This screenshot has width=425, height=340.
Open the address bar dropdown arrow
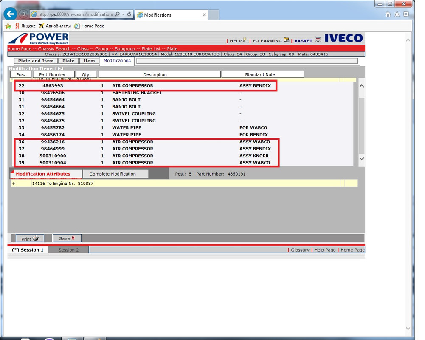(123, 14)
